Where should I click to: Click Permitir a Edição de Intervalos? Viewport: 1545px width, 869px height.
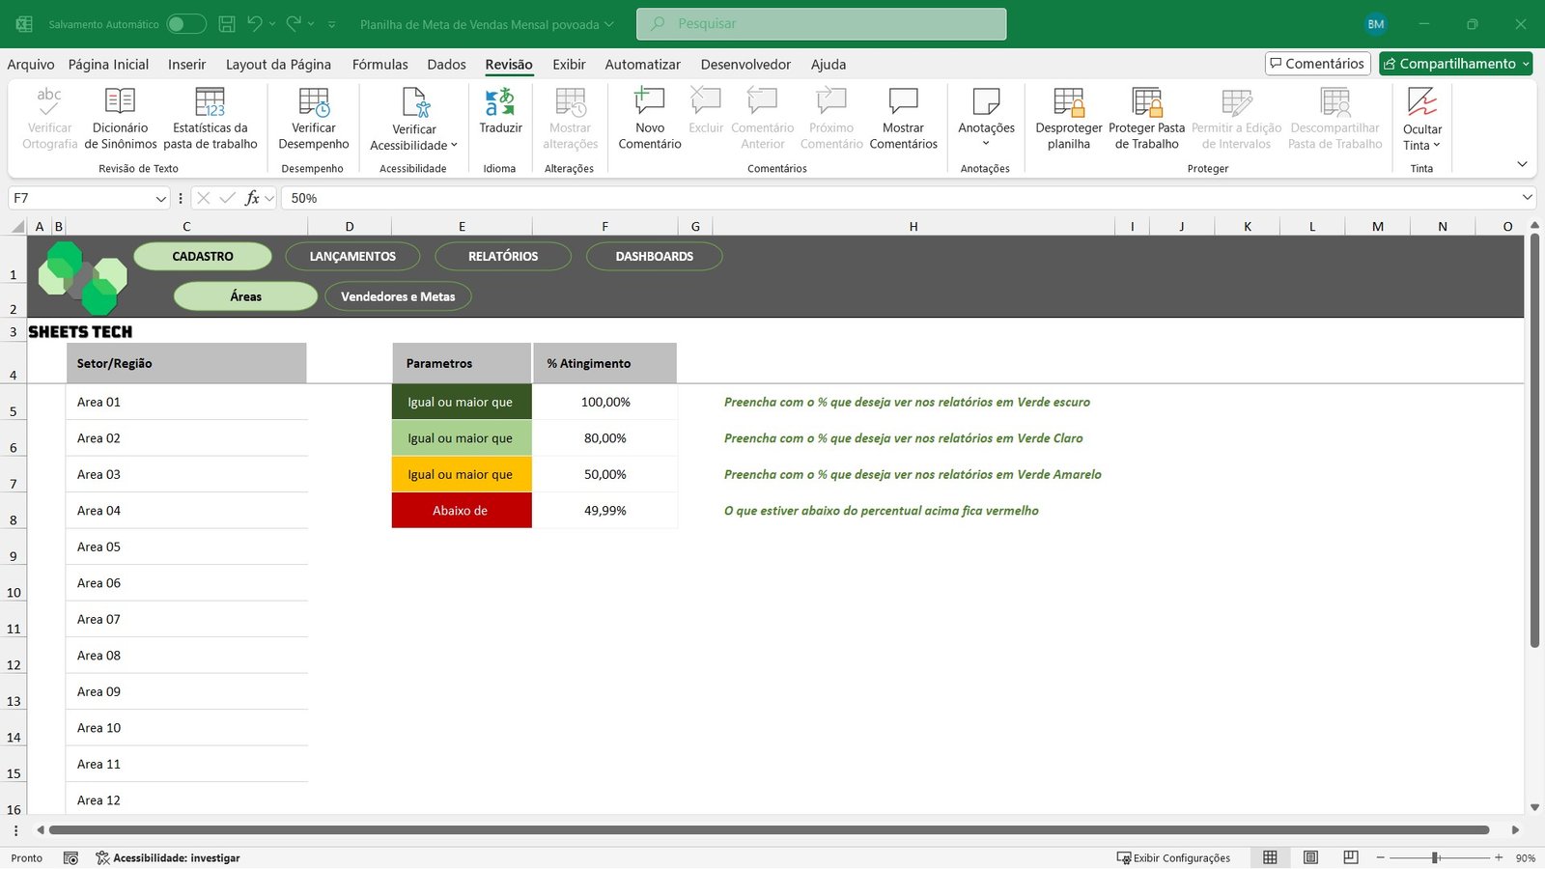[1237, 119]
